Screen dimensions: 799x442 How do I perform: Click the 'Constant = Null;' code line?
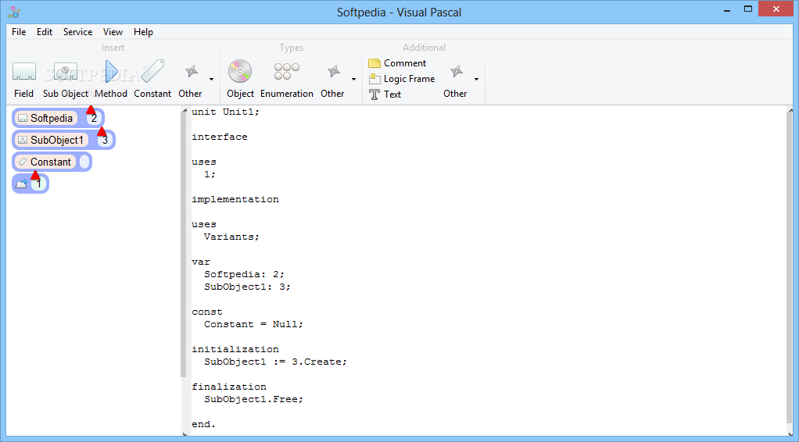pyautogui.click(x=253, y=324)
